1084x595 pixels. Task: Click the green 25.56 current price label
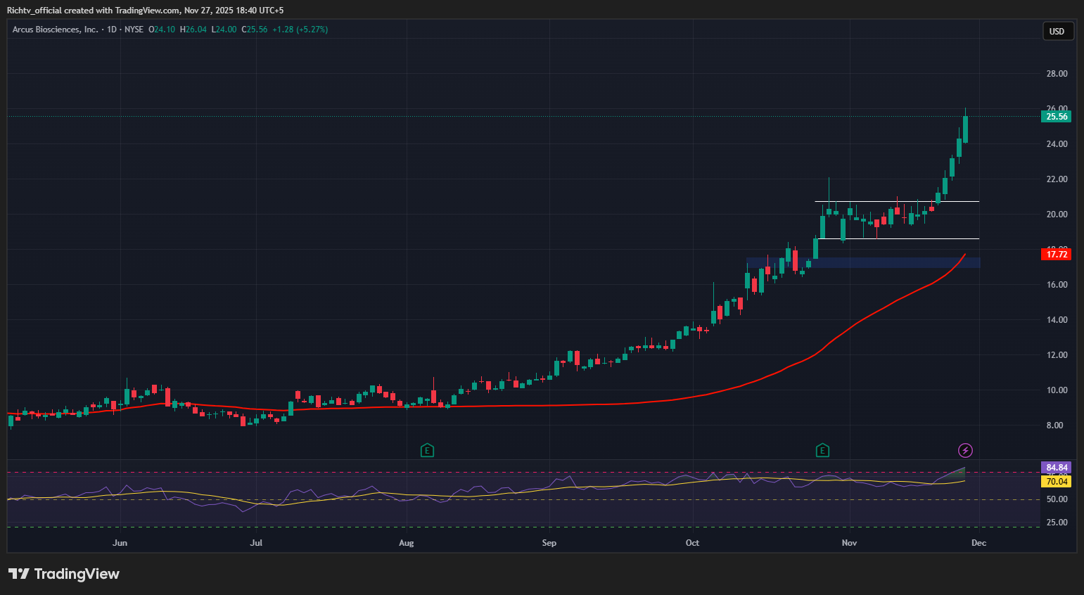tap(1056, 117)
